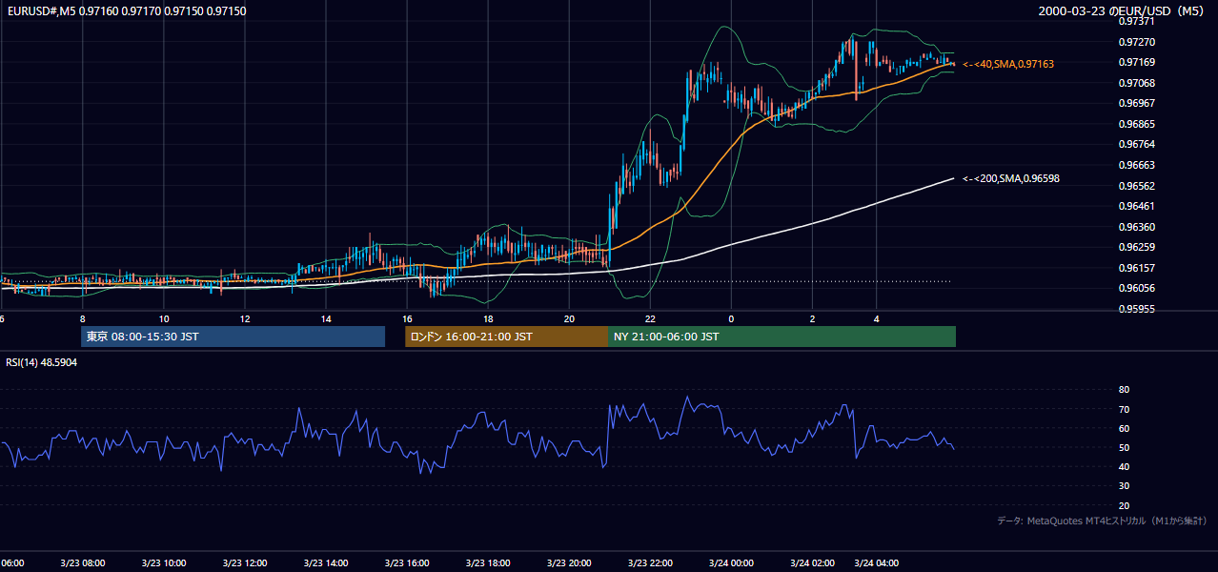
Task: Click the '2000-03-23 のEUR/USD（M5）' header label
Action: tap(1122, 10)
